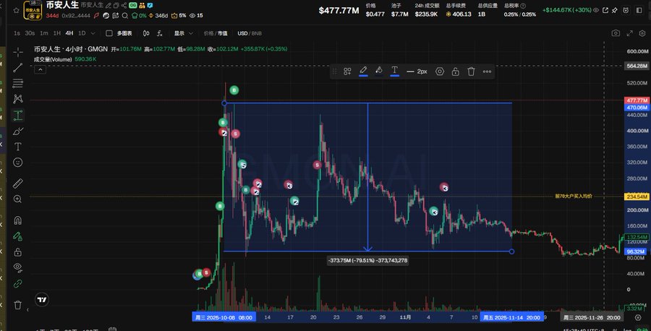
Task: Select the crosshair cursor tool
Action: (x=18, y=52)
